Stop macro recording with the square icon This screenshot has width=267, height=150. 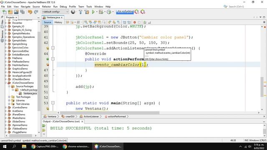click(x=139, y=22)
